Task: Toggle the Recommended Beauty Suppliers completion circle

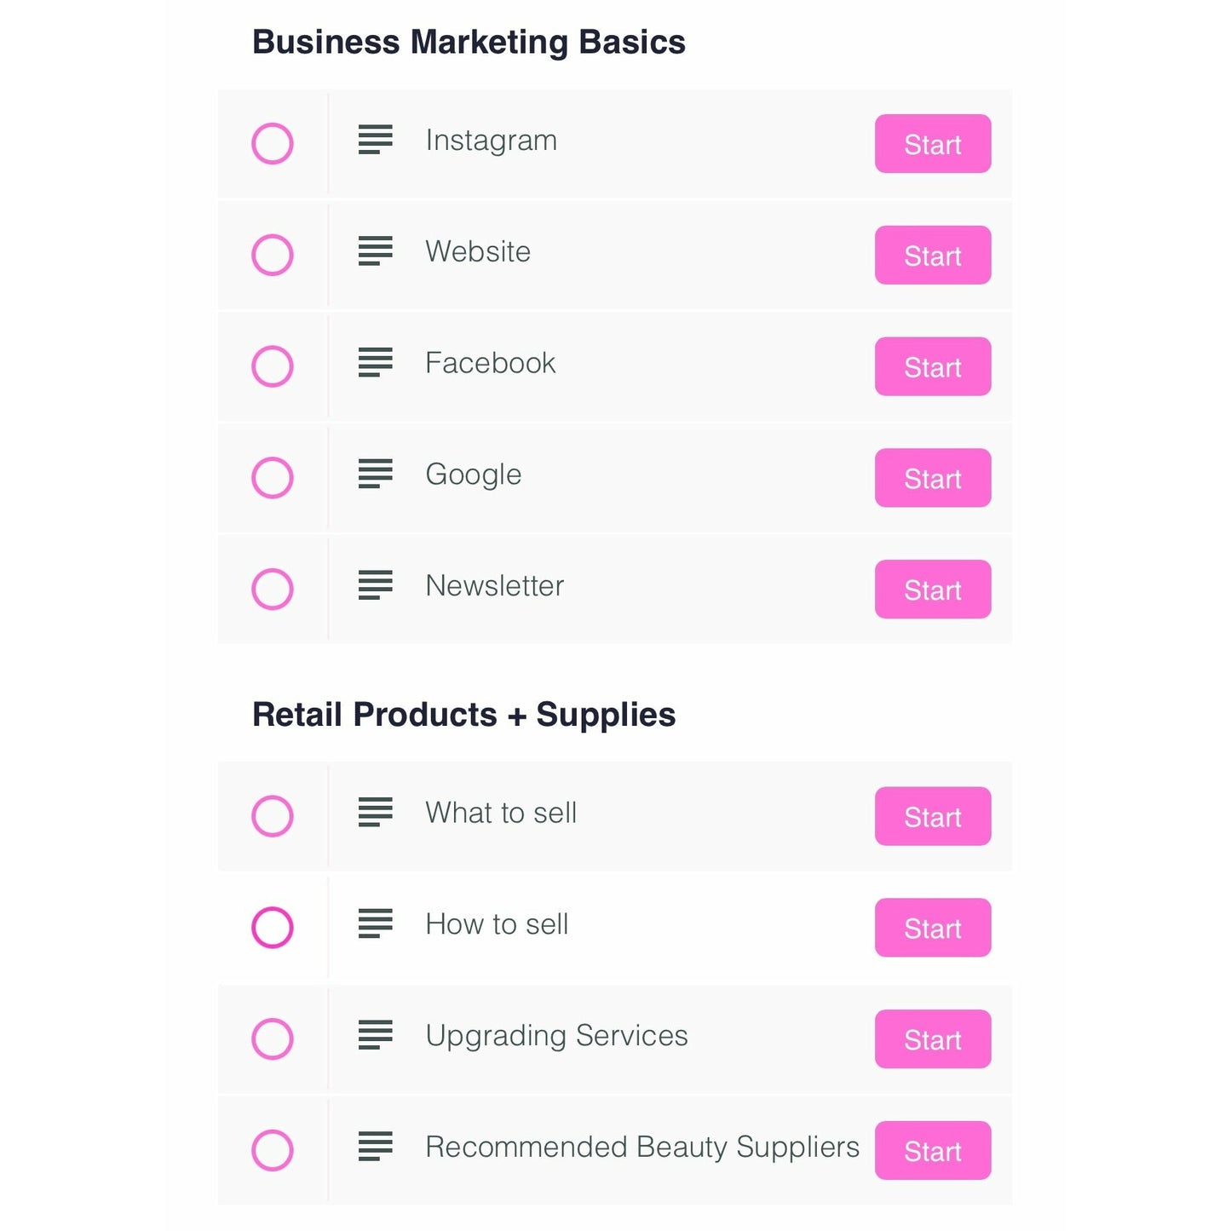Action: [273, 1150]
